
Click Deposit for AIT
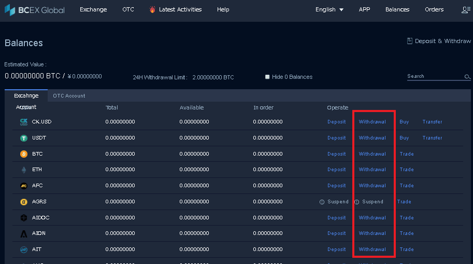337,249
